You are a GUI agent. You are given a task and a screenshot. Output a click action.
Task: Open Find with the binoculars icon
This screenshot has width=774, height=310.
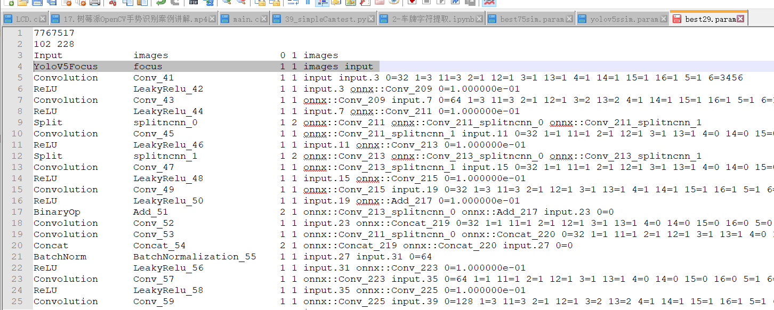click(x=193, y=3)
